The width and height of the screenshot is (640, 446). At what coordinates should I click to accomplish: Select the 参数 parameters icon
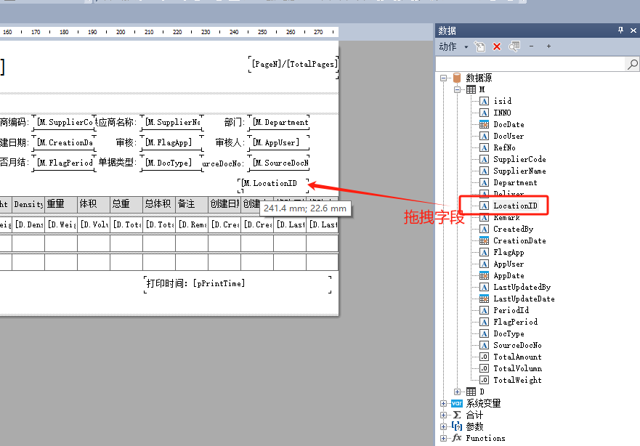pyautogui.click(x=457, y=426)
